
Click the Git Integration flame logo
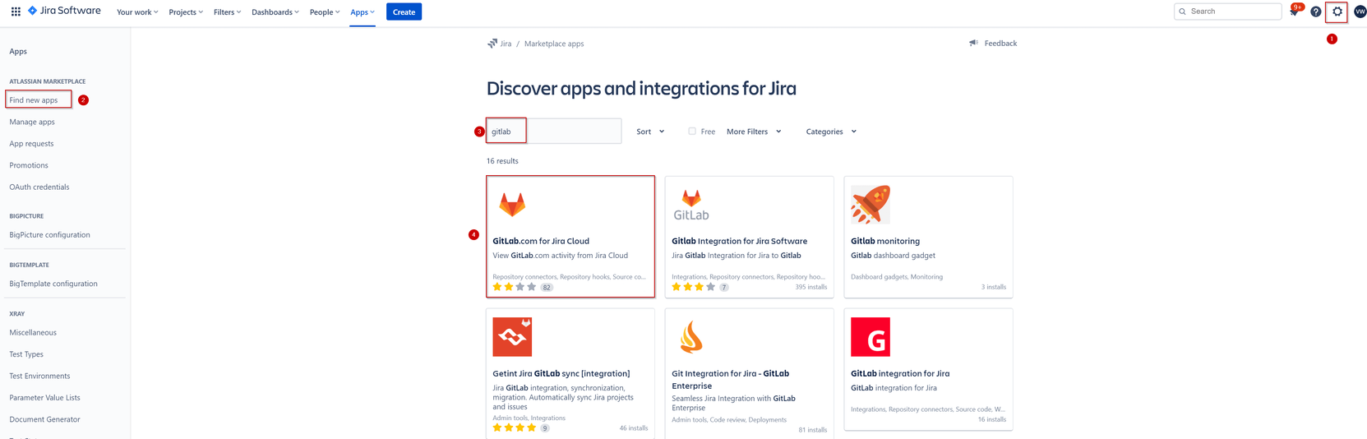pos(691,336)
